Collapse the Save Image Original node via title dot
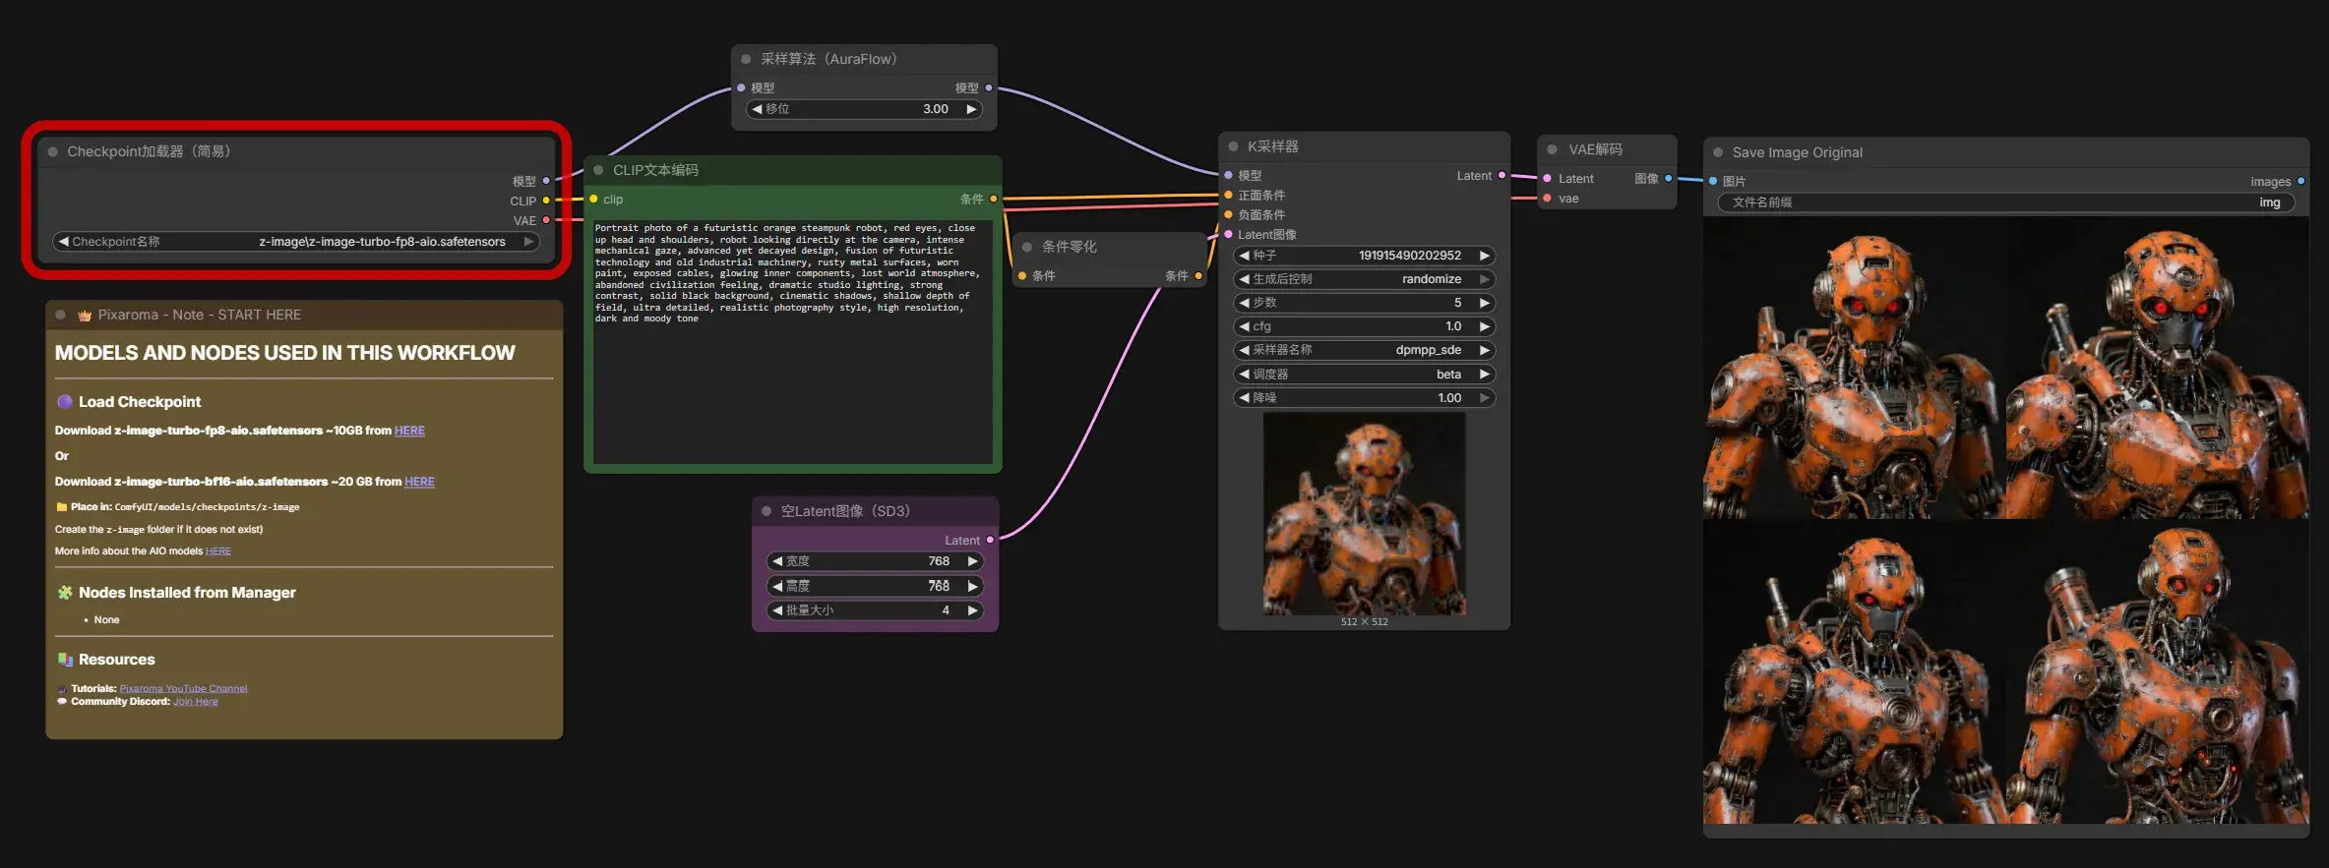 click(x=1718, y=152)
